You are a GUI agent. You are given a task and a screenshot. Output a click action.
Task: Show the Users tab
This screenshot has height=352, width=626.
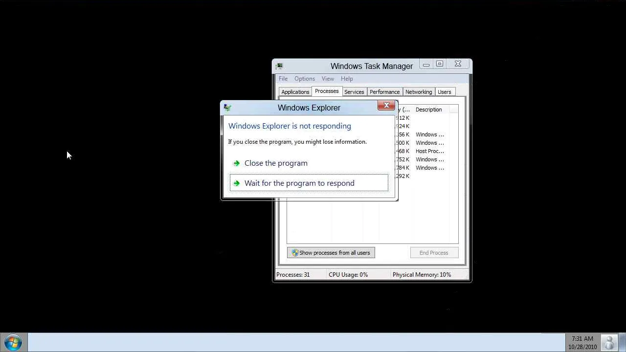coord(445,92)
